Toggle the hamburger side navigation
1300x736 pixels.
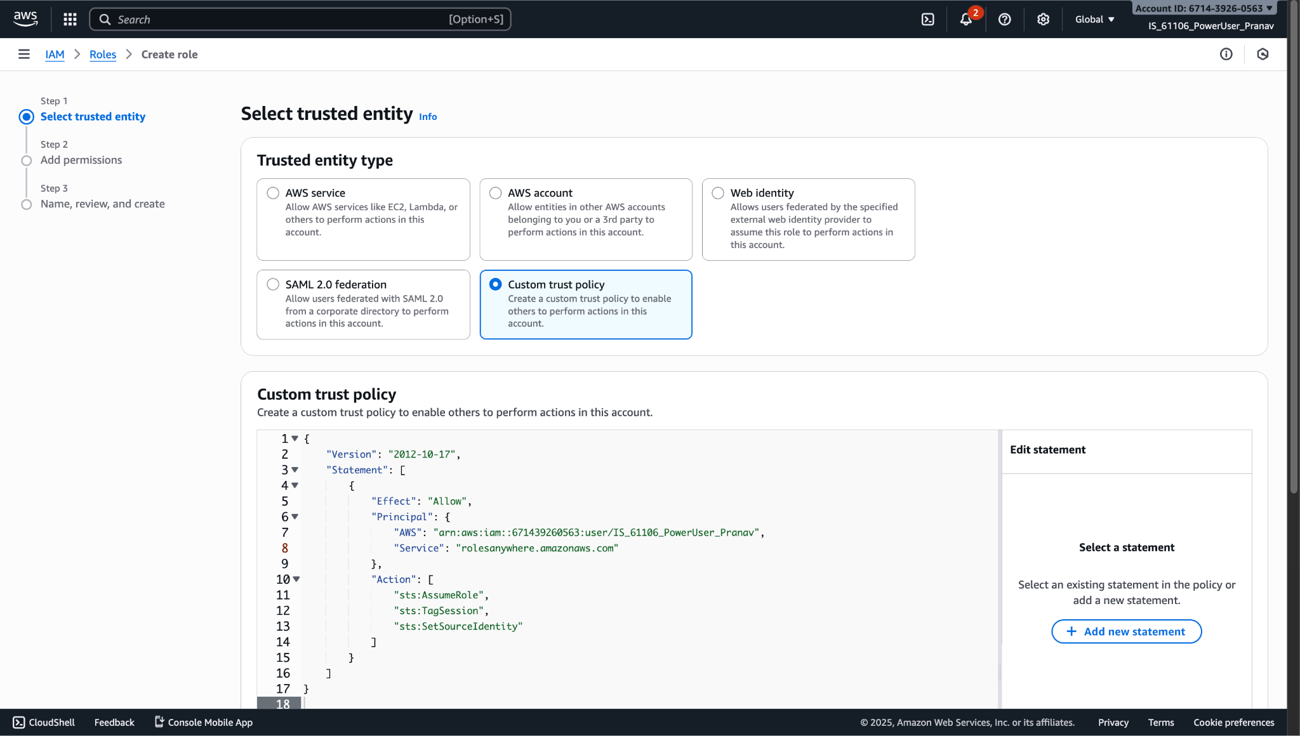24,55
